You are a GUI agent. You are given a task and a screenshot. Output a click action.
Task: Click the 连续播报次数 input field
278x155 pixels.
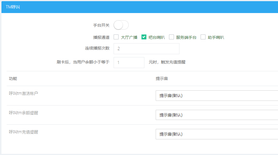point(146,49)
